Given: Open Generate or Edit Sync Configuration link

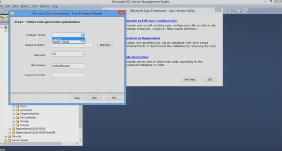Looking at the screenshot, I should 152,21.
